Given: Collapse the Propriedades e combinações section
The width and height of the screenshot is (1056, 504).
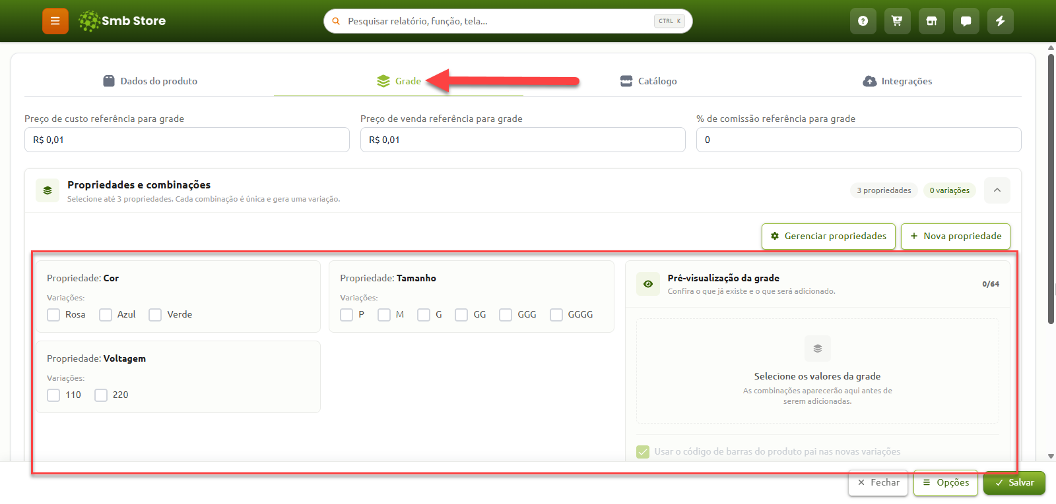Looking at the screenshot, I should pyautogui.click(x=997, y=190).
